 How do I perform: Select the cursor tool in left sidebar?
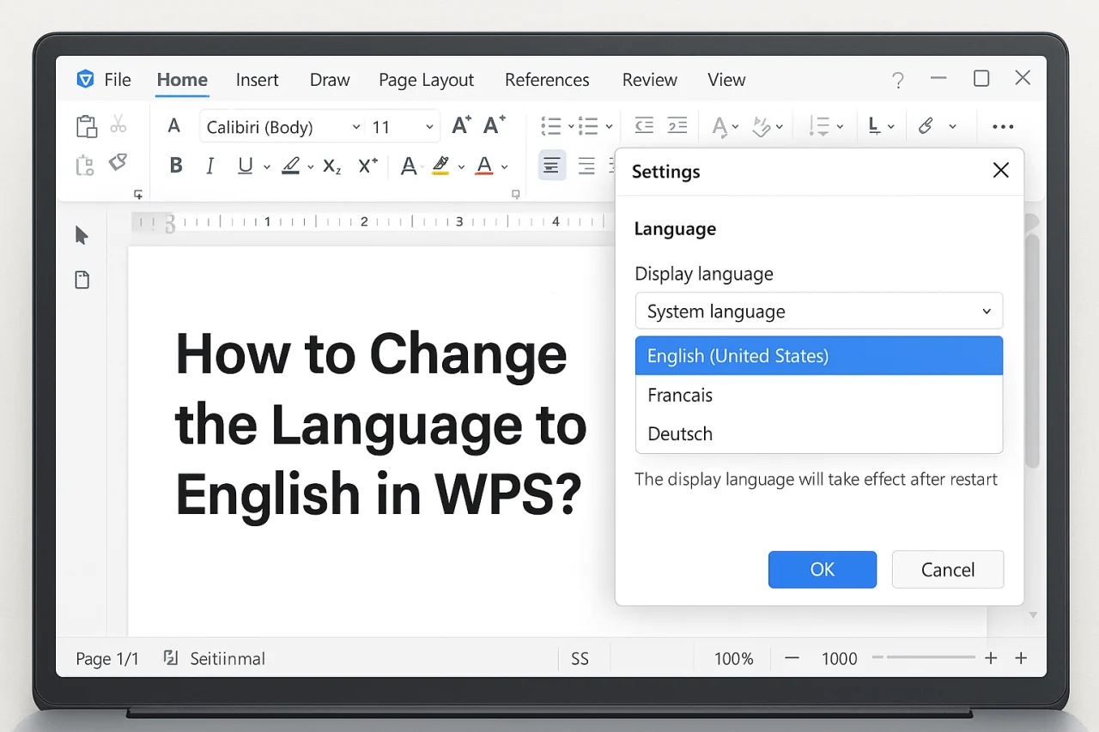tap(82, 235)
